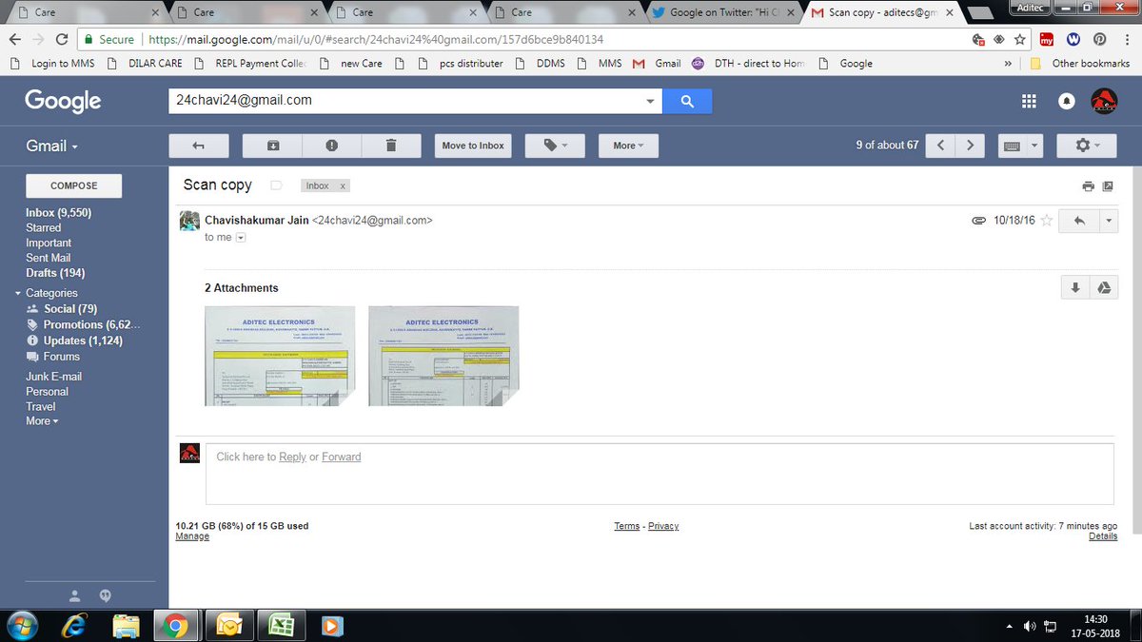Click the Move to Inbox button

[x=473, y=146]
